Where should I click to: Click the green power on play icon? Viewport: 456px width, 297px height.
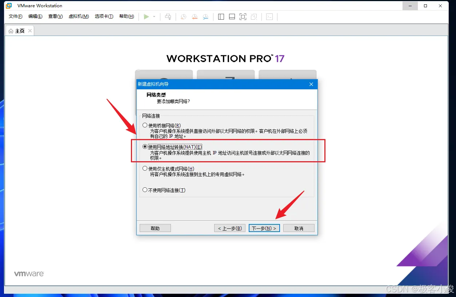pyautogui.click(x=146, y=17)
